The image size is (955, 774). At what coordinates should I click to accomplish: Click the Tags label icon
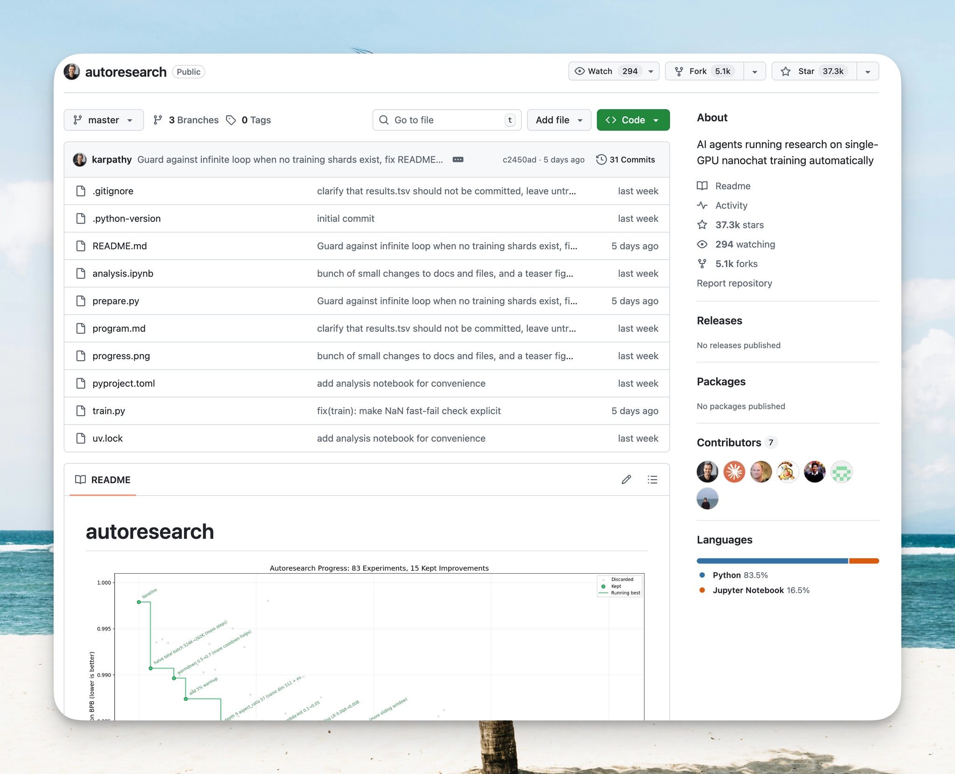point(231,120)
